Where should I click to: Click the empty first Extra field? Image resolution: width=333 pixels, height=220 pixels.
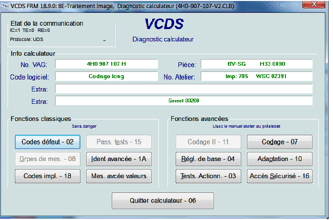click(184, 89)
